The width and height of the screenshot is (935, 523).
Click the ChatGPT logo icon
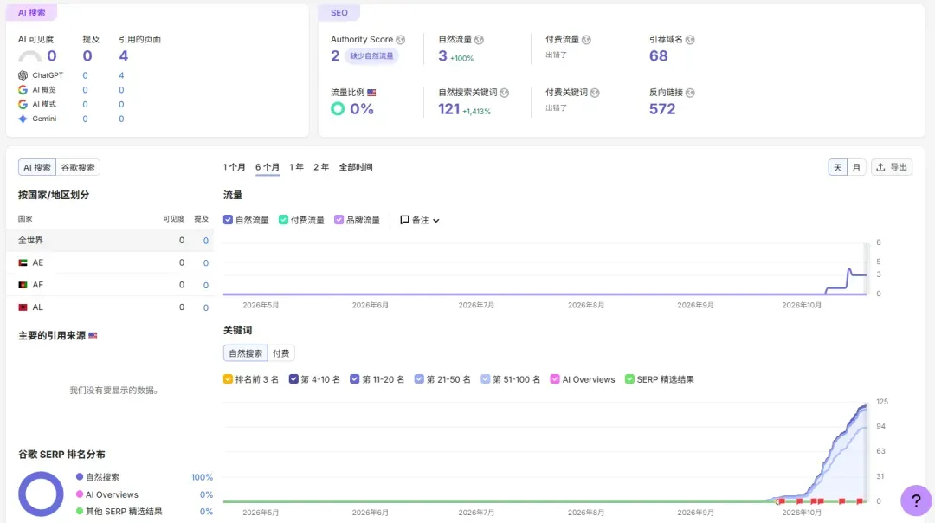[23, 75]
